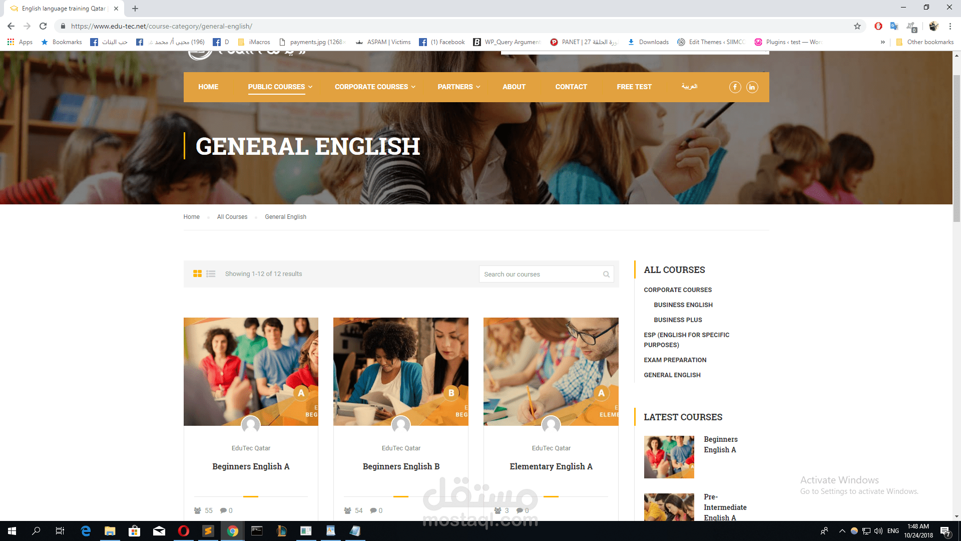
Task: Open the Windows Start menu
Action: pyautogui.click(x=12, y=531)
